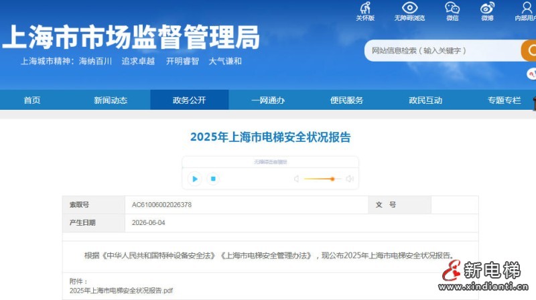
Task: Click the 内部用户 user icon
Action: pos(526,11)
